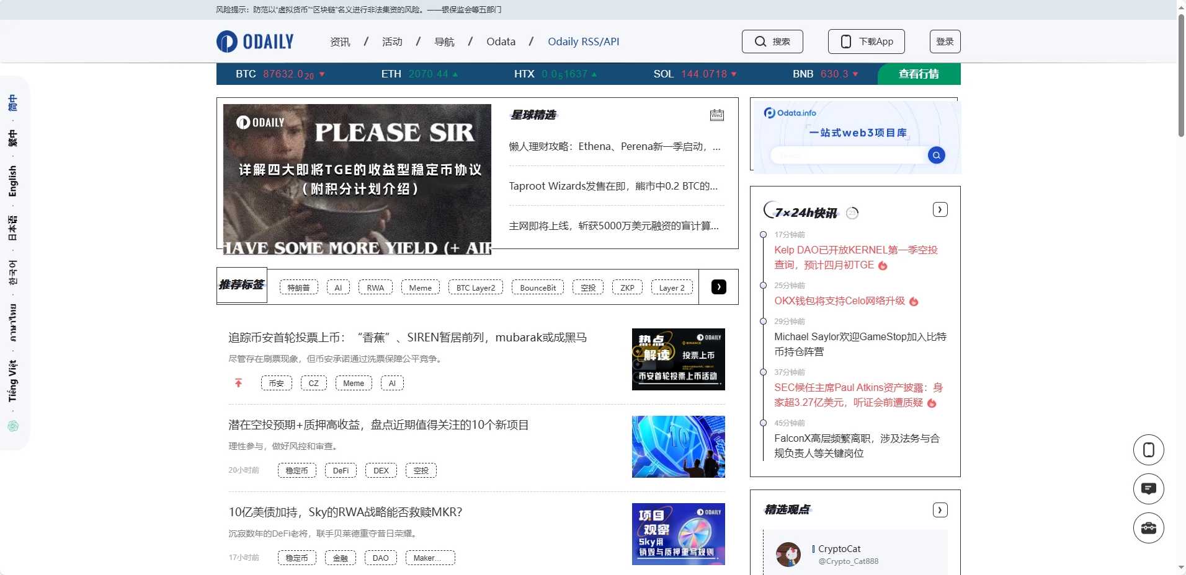Viewport: 1186px width, 575px height.
Task: Switch to English in the language sidebar
Action: [x=14, y=182]
